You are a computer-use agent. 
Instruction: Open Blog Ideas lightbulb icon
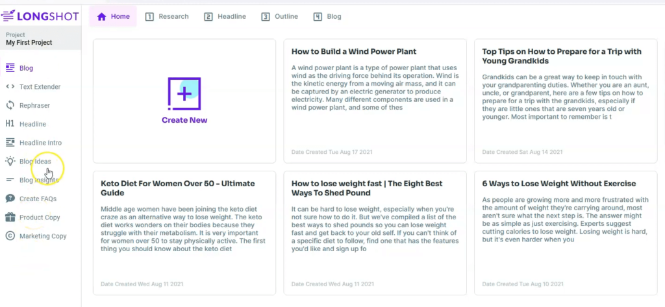click(x=10, y=161)
